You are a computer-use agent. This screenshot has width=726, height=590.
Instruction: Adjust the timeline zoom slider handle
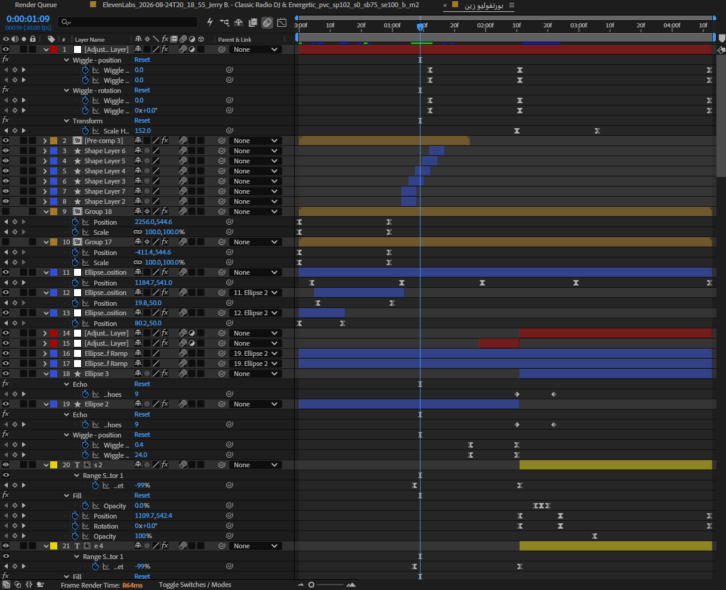pyautogui.click(x=311, y=585)
